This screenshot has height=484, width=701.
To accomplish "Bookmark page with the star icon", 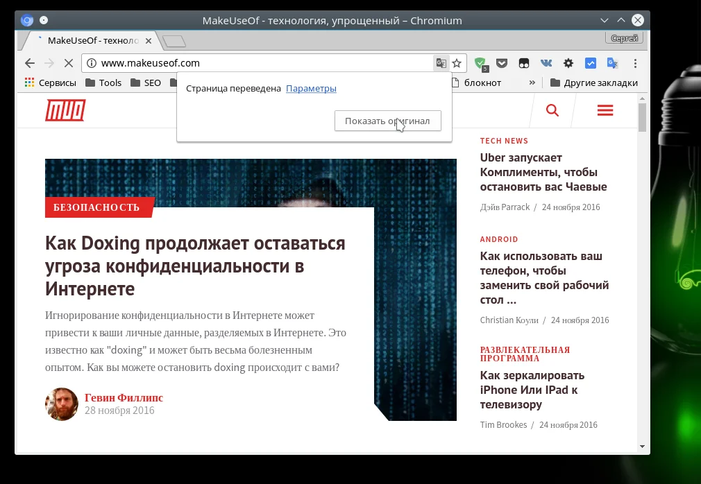I will coord(457,63).
